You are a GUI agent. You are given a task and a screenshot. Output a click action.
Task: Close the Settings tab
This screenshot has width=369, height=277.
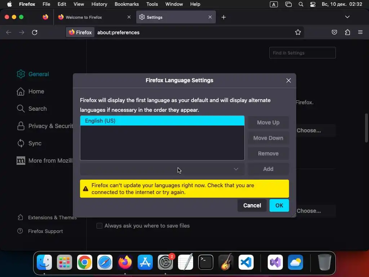tap(210, 17)
